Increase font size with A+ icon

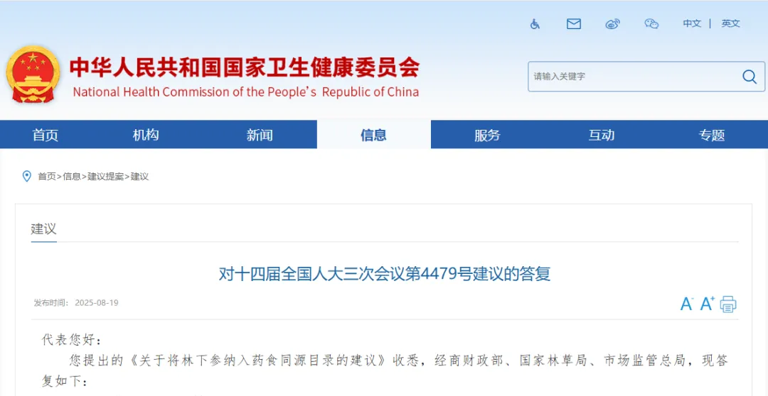tap(707, 304)
